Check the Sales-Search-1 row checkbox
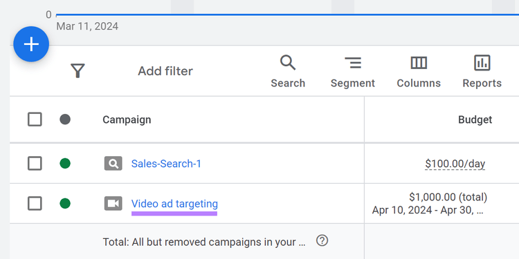 35,163
